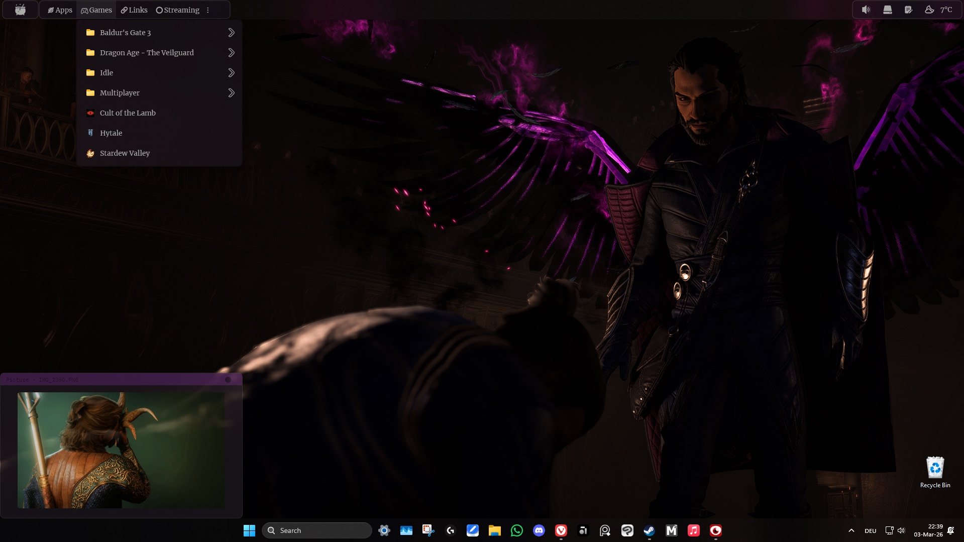Expand the Idle folder submenu

[231, 73]
